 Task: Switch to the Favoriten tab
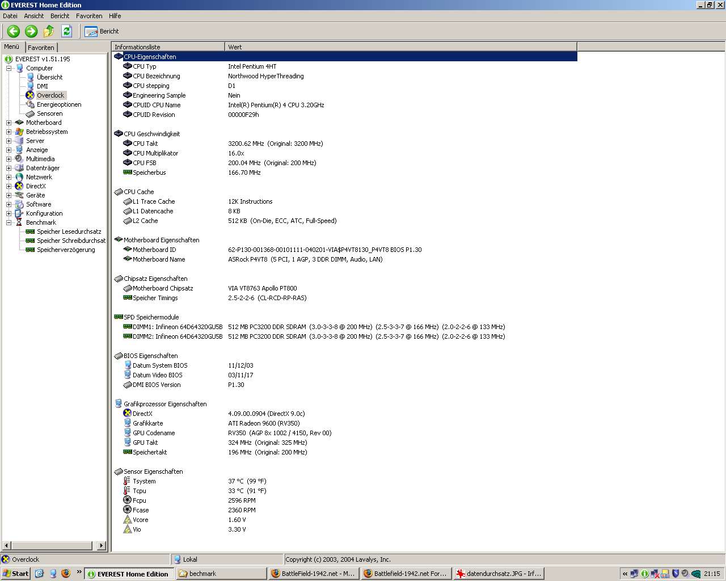[41, 48]
